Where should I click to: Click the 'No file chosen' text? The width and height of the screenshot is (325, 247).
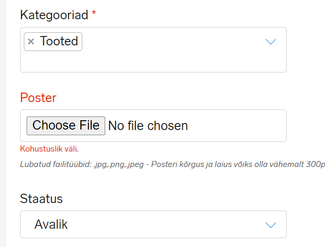click(148, 126)
